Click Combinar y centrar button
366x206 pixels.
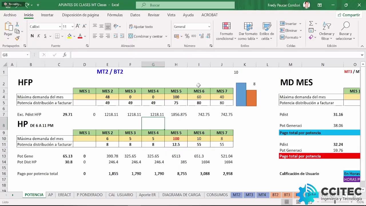click(146, 36)
